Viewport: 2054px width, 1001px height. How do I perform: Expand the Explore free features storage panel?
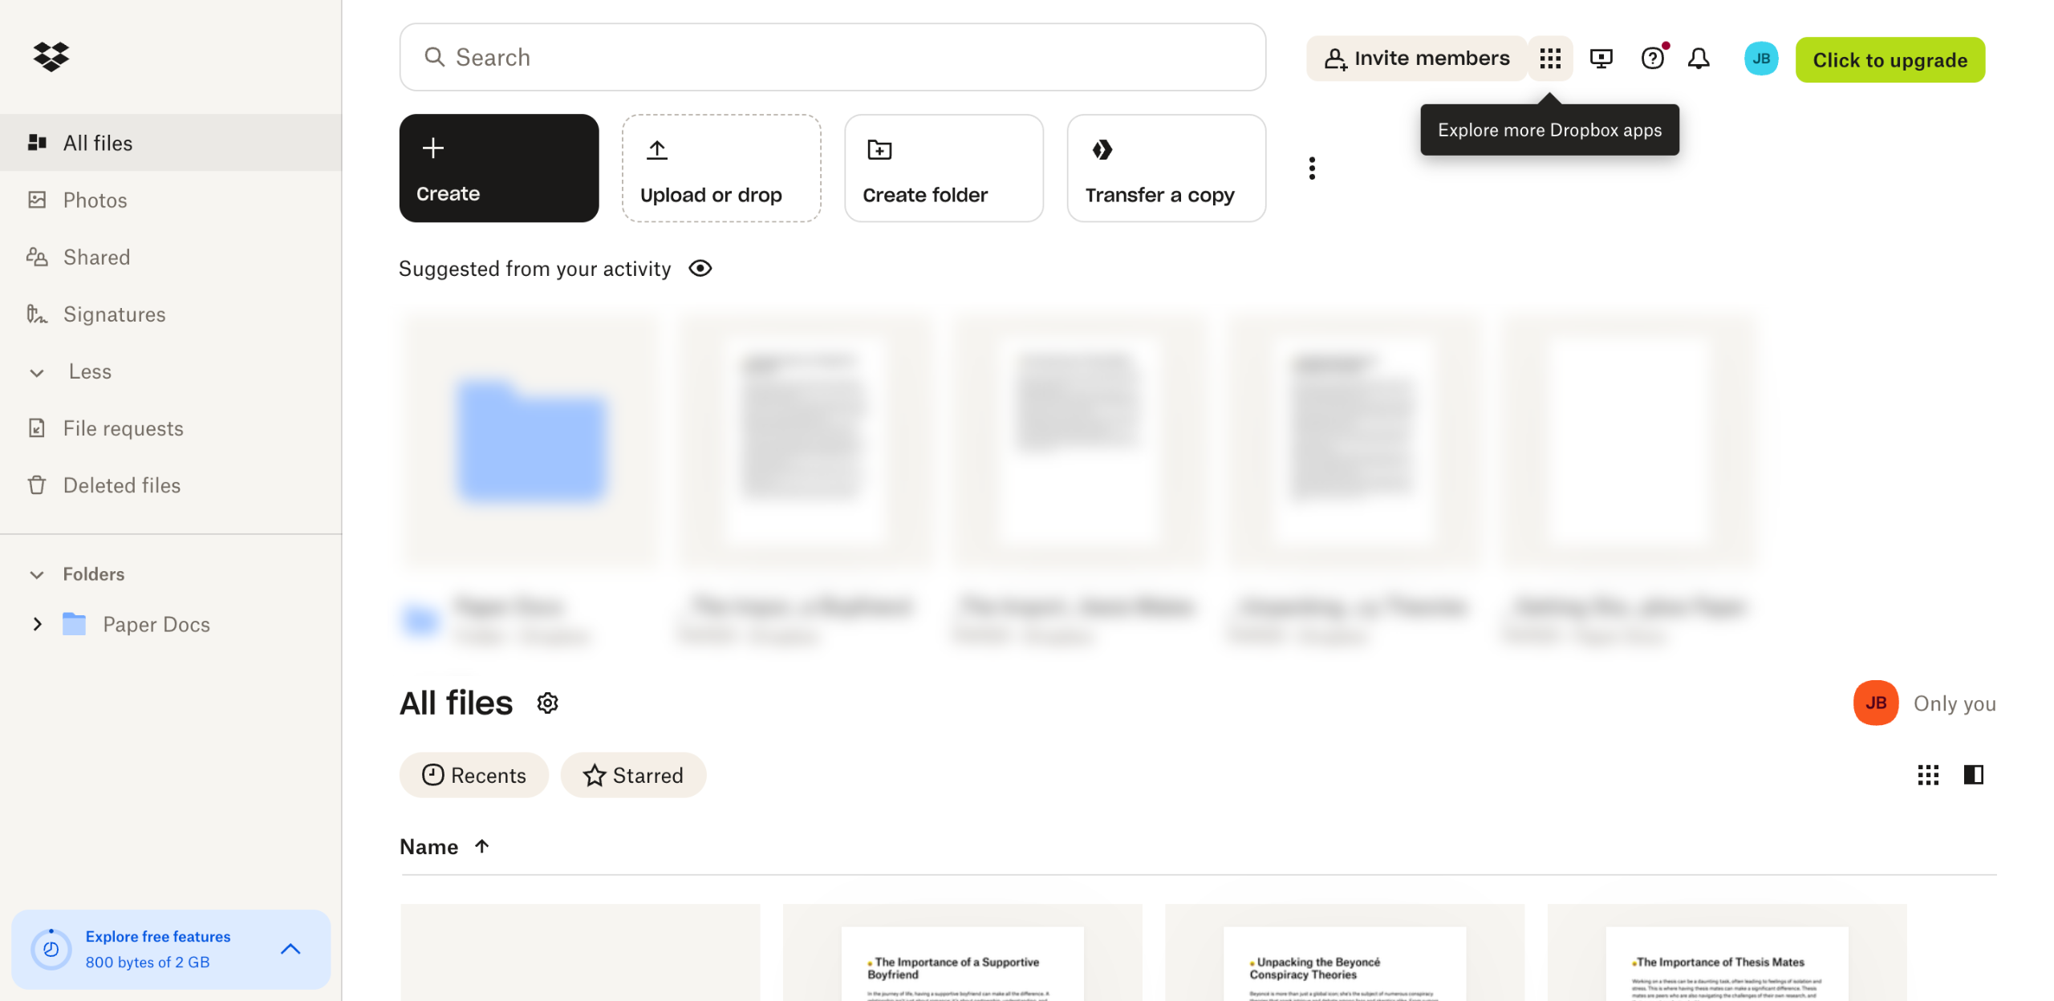290,949
